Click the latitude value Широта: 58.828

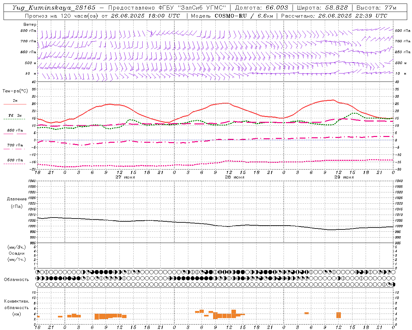tap(322, 8)
